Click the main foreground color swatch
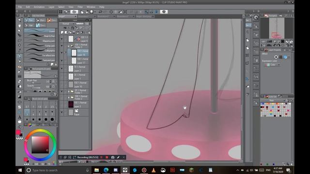The width and height of the screenshot is (310, 174). [x=18, y=132]
